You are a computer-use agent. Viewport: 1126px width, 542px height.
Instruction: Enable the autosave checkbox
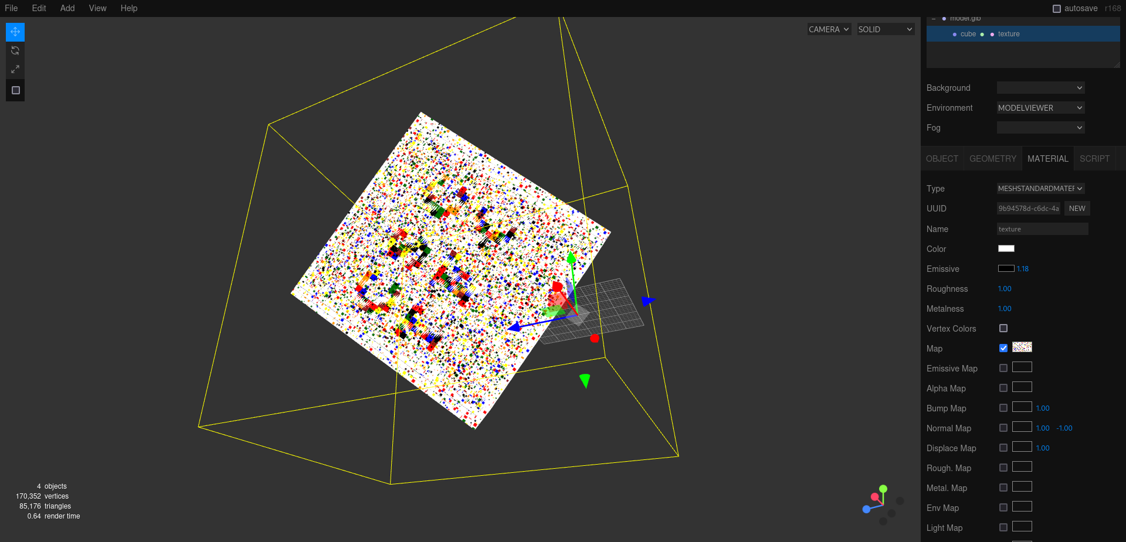(1057, 9)
